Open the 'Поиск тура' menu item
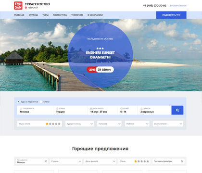 [x=60, y=15]
